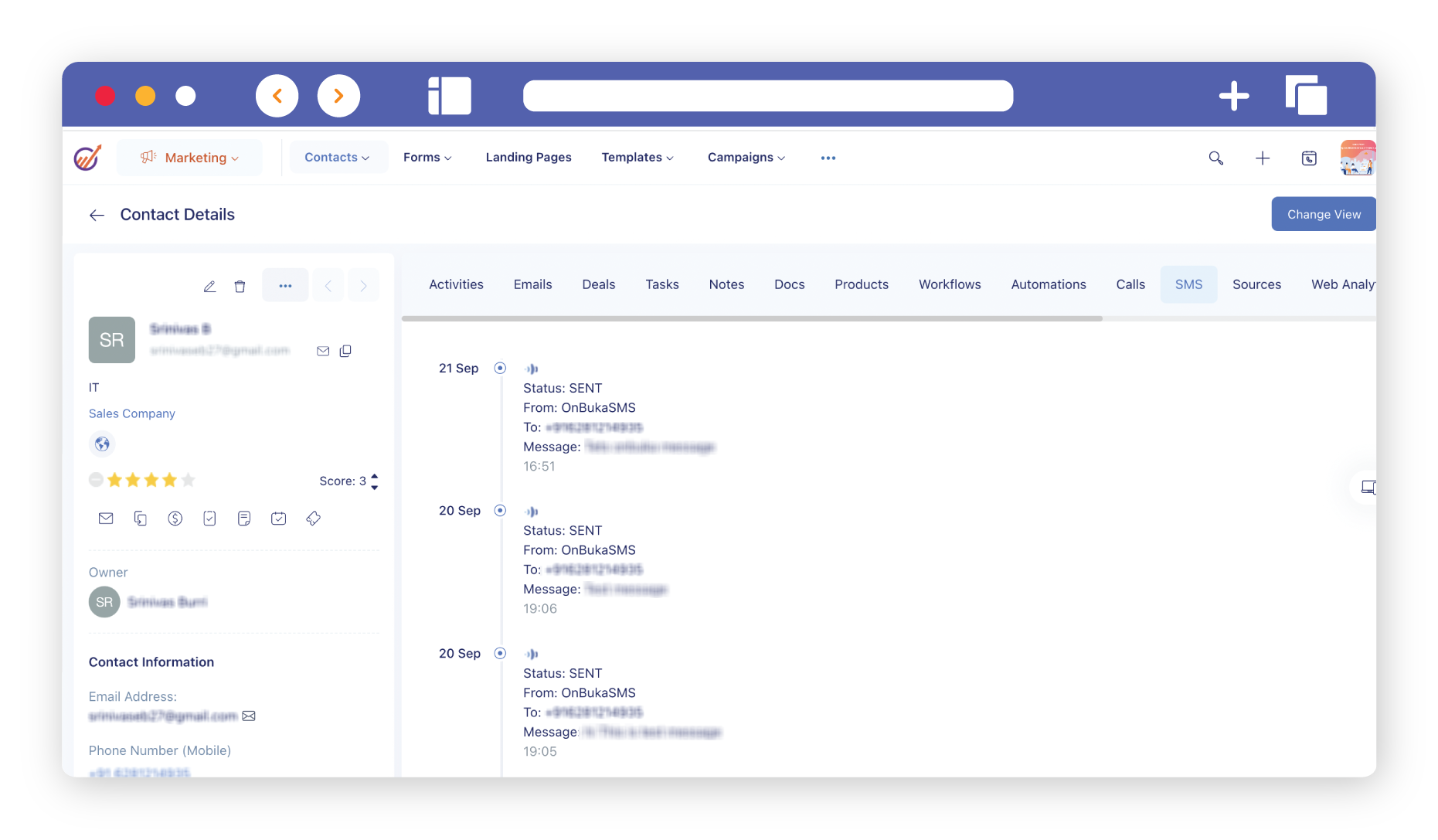Click the call log icon in top navigation
This screenshot has width=1438, height=840.
click(1309, 158)
